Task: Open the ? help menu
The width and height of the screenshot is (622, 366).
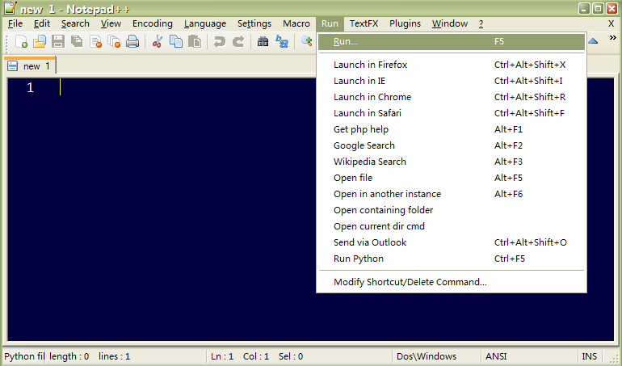Action: (x=481, y=23)
